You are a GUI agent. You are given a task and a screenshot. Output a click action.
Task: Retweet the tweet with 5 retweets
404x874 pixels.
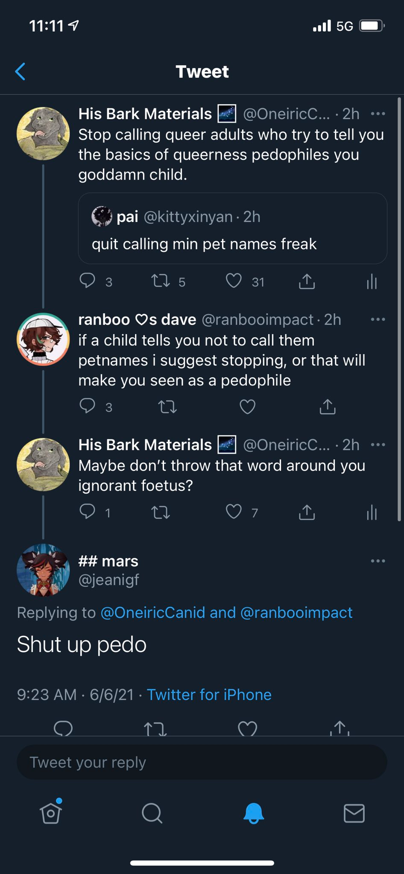[161, 281]
